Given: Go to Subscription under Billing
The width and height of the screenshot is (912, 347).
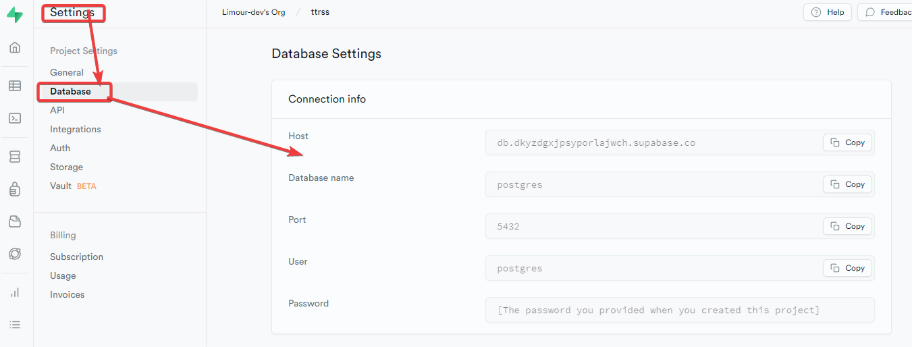Looking at the screenshot, I should (x=76, y=257).
